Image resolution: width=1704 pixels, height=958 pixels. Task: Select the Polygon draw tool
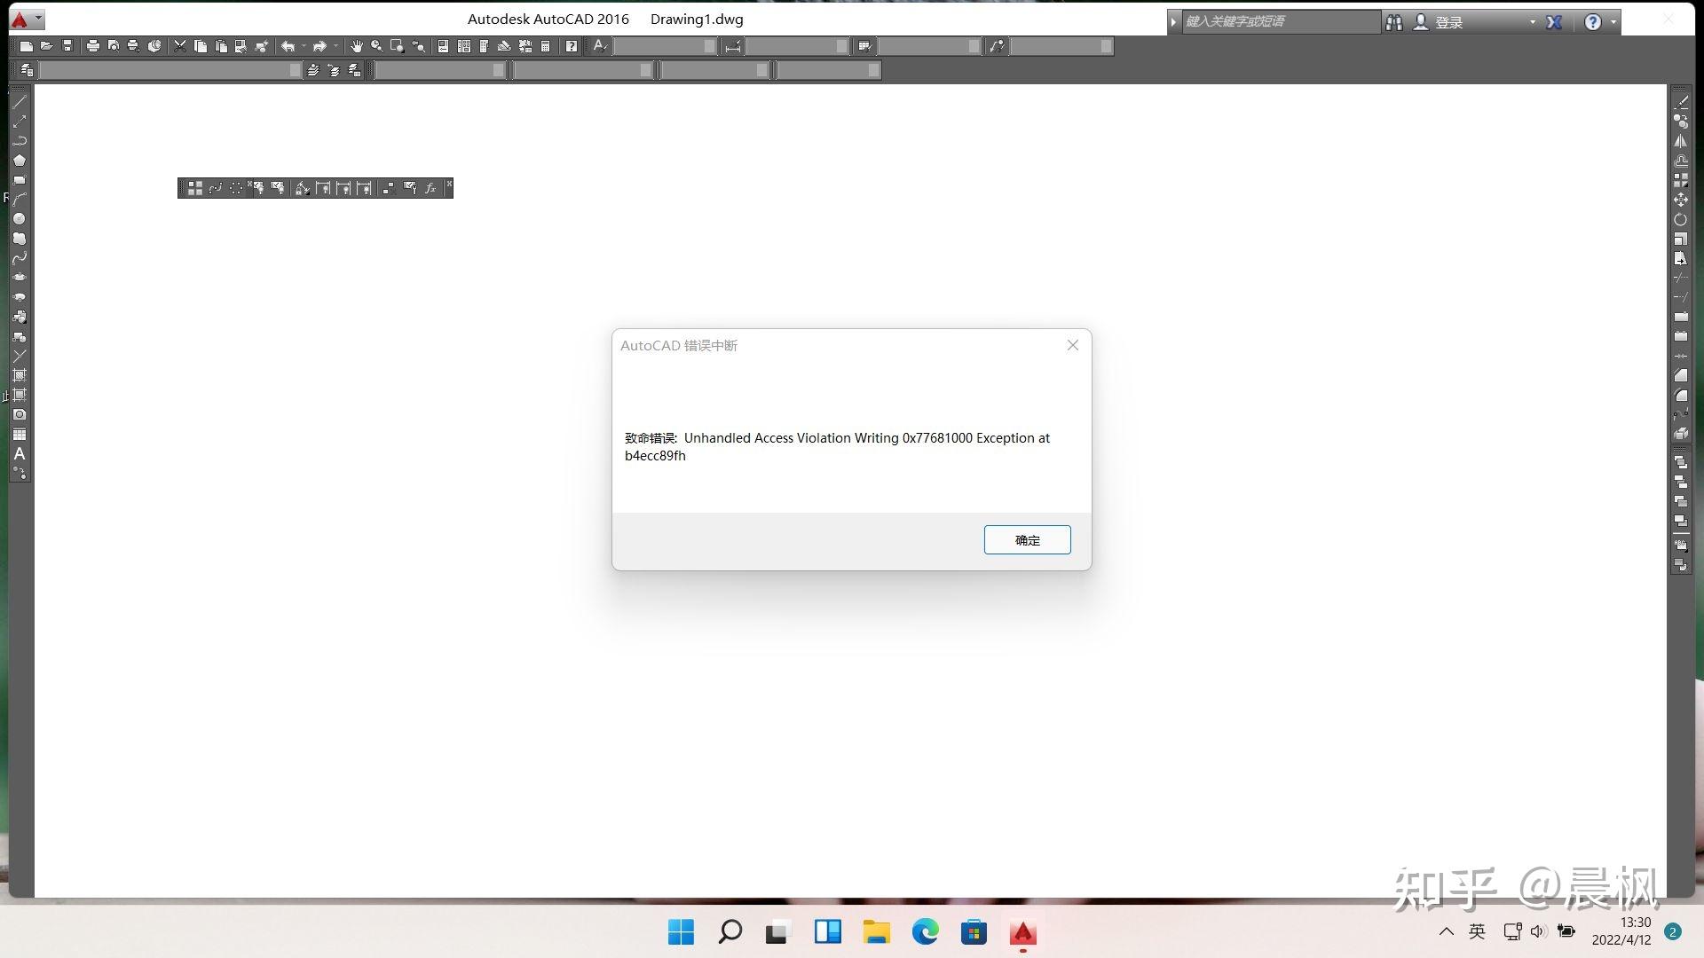click(x=20, y=161)
